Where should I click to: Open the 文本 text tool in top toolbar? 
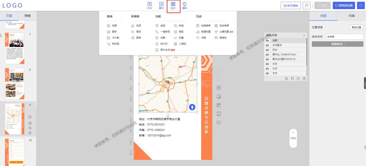149,5
